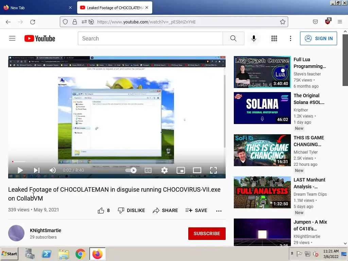Image resolution: width=348 pixels, height=261 pixels.
Task: Click the muted volume tray icon
Action: point(315,254)
